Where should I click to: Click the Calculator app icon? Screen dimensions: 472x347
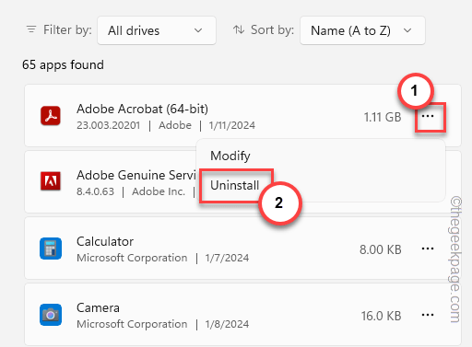click(51, 249)
